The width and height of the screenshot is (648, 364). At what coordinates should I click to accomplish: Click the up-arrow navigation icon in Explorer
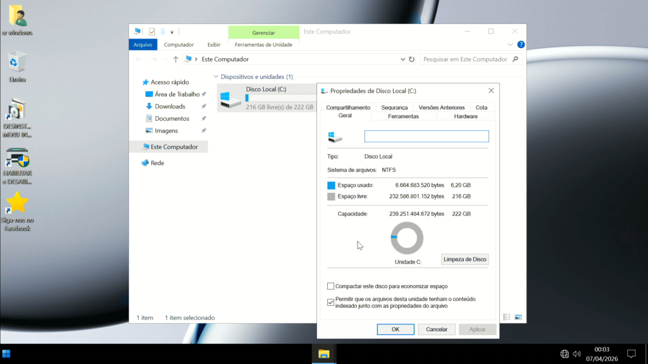[x=176, y=59]
